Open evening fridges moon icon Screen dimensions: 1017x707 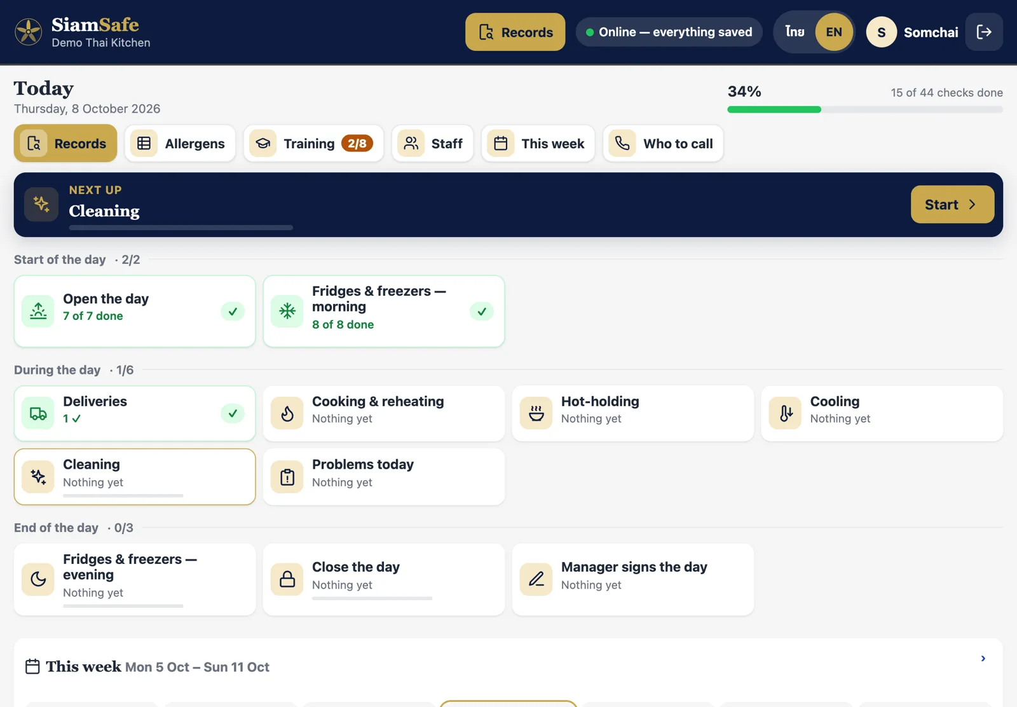[x=38, y=579]
